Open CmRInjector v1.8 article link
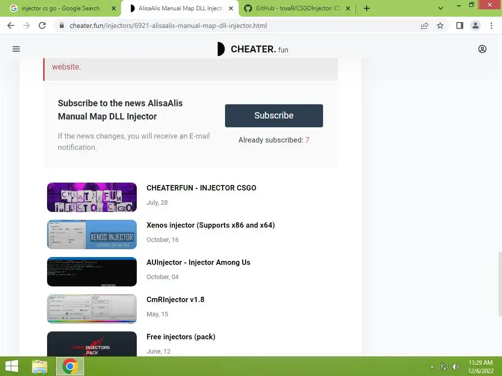This screenshot has width=502, height=376. point(175,300)
